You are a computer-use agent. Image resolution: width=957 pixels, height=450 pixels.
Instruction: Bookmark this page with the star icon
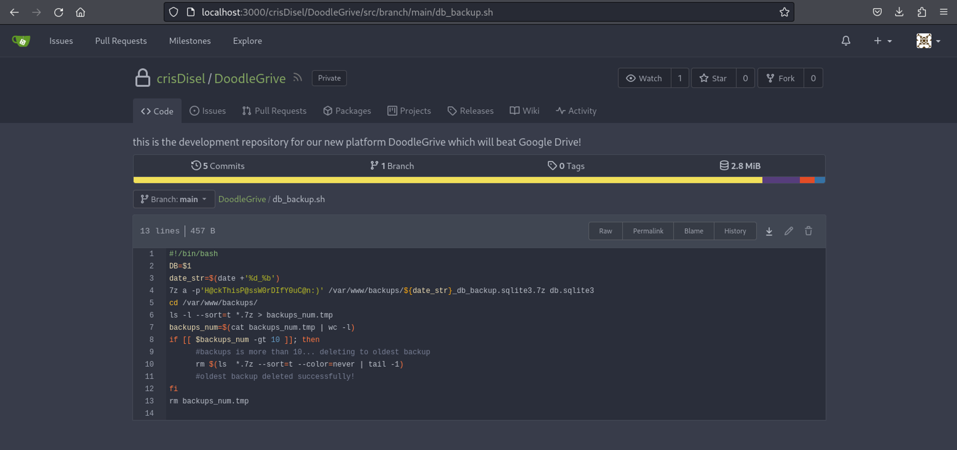click(x=784, y=12)
